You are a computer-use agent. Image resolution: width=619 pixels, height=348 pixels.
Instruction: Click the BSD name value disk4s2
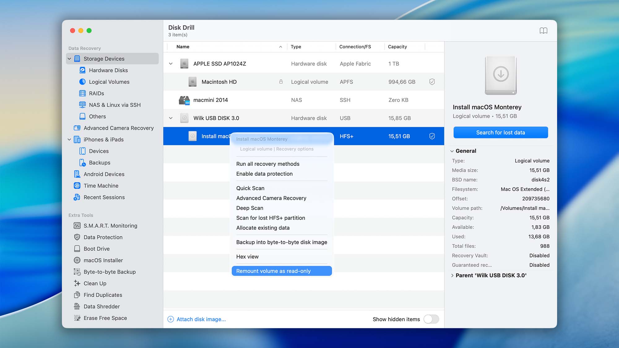(540, 180)
